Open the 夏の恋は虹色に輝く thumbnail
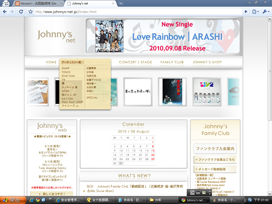Viewport: 272px width, 204px height. click(138, 92)
